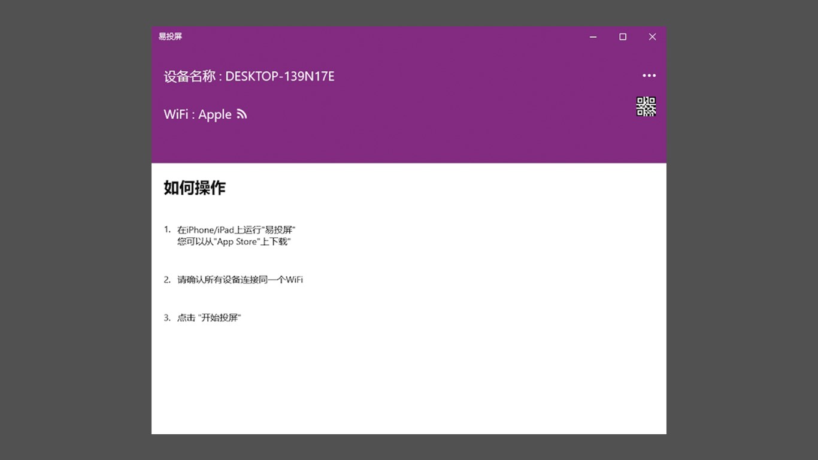Select instruction step 1 about iPhone/iPad
The image size is (818, 460).
[235, 229]
